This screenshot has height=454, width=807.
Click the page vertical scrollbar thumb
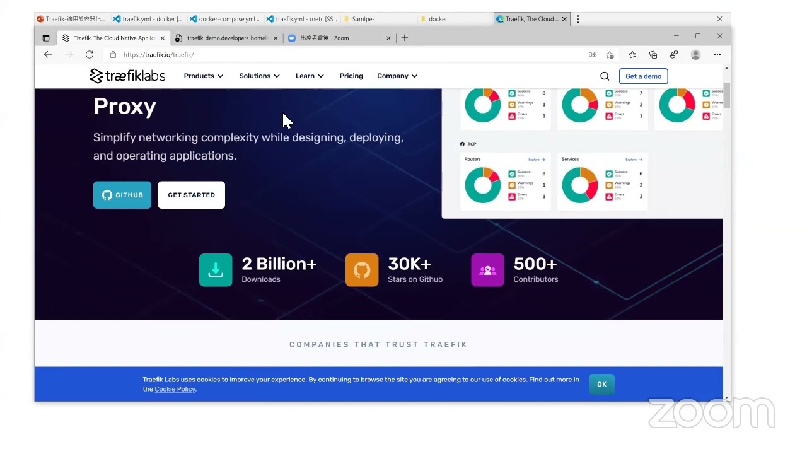727,95
